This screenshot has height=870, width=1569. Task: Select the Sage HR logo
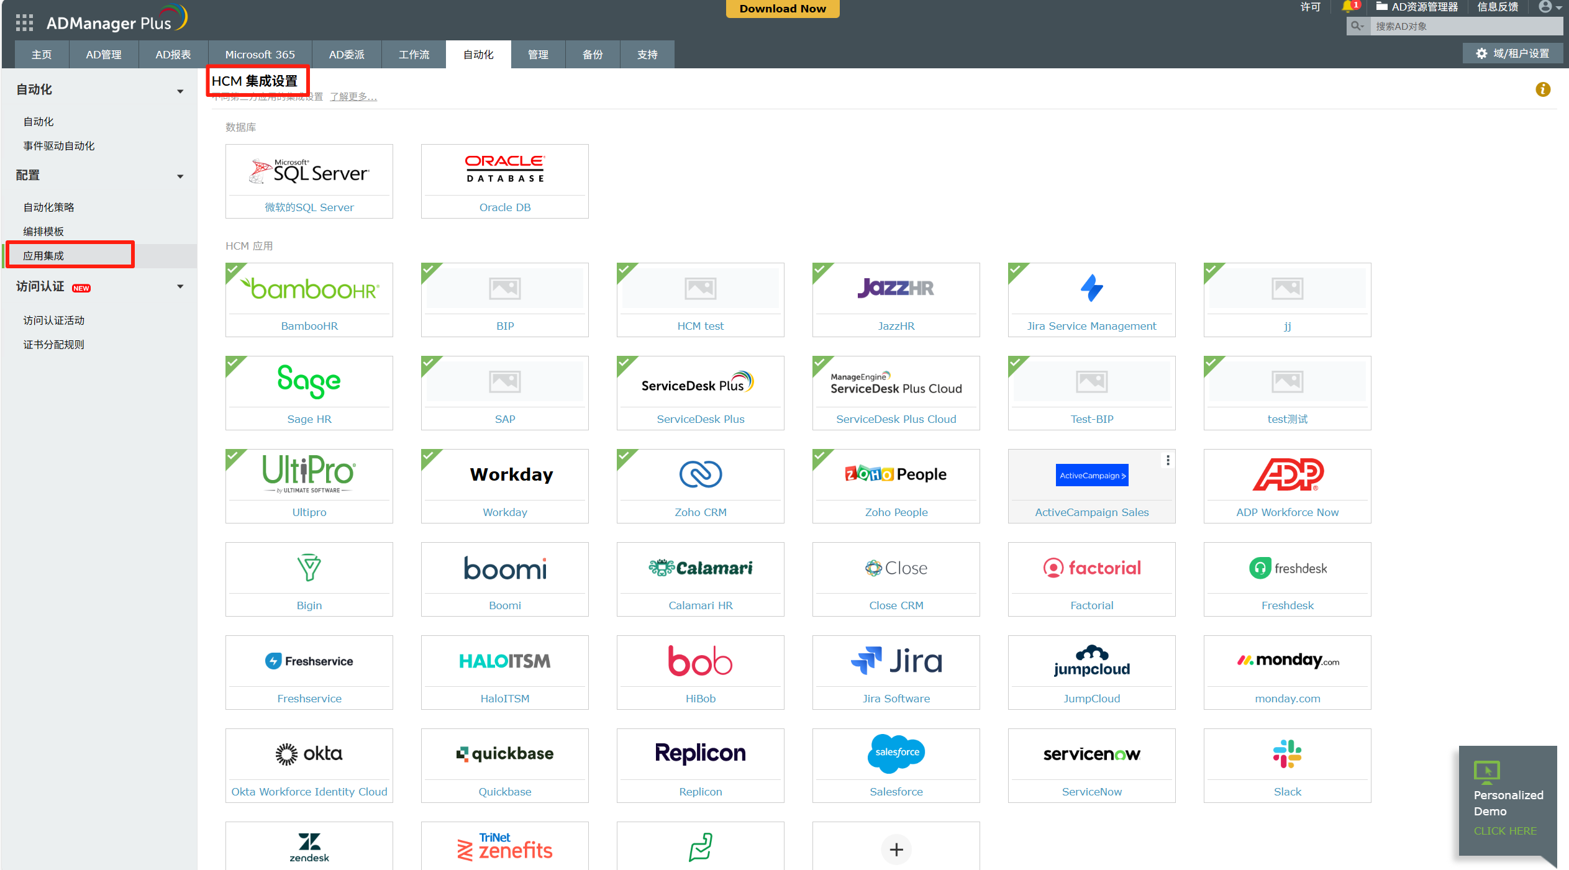coord(309,381)
